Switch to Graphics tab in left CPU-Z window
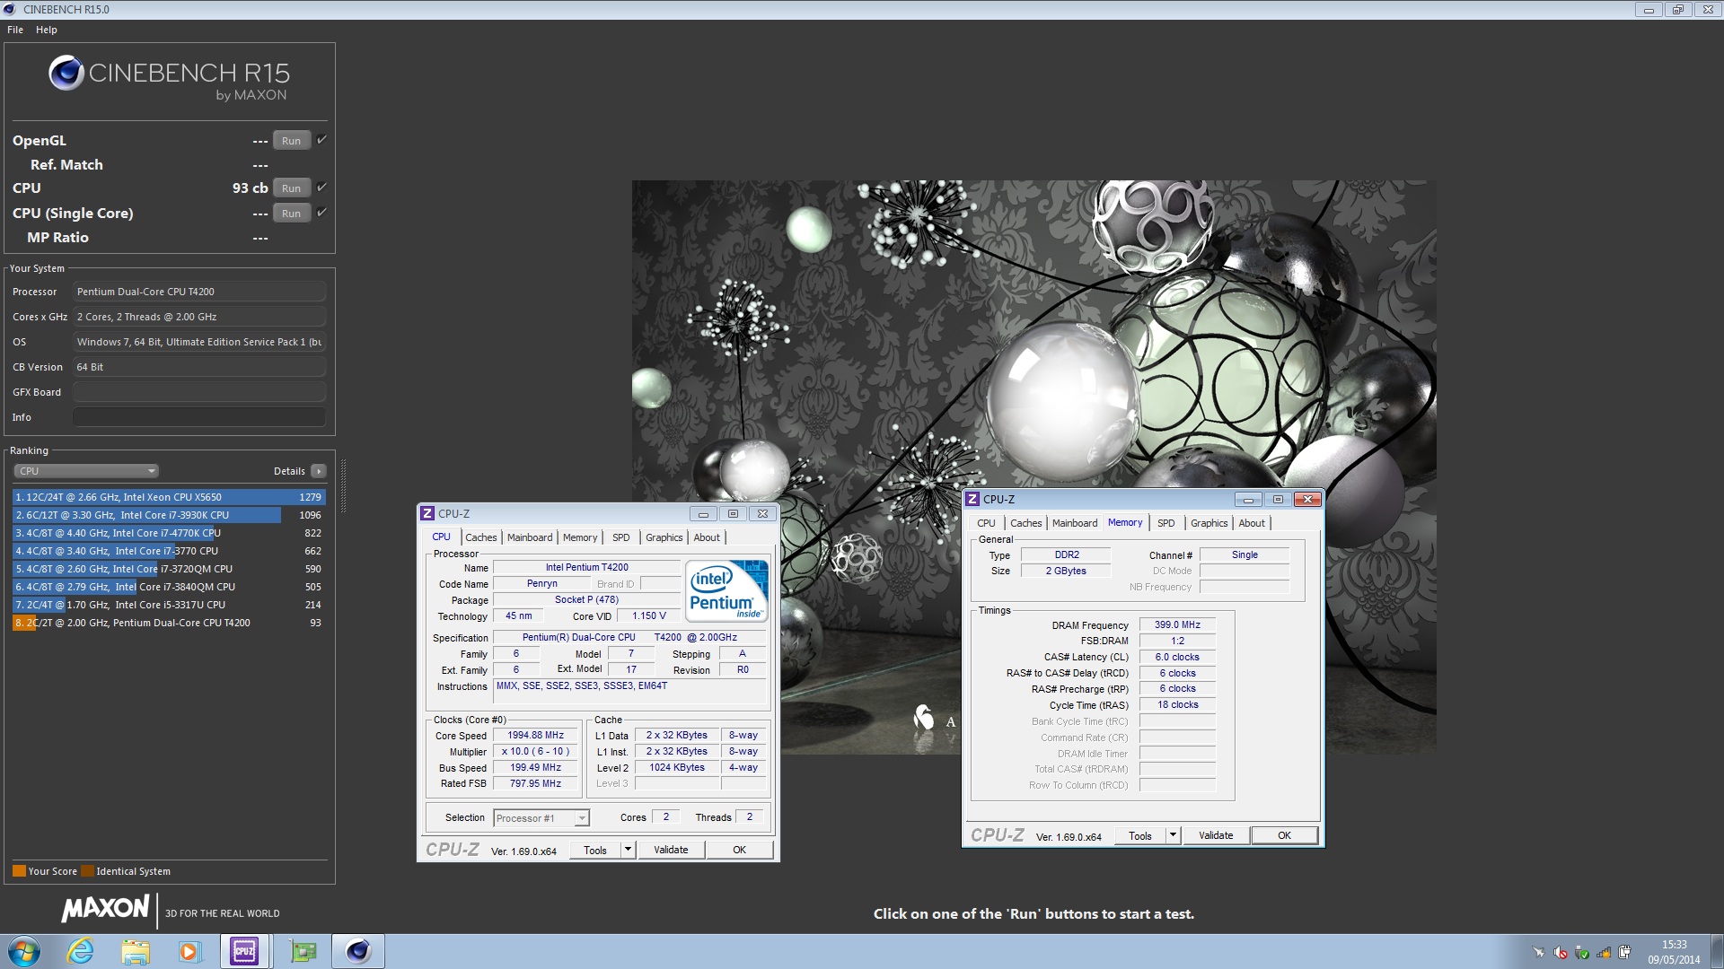The image size is (1724, 969). pyautogui.click(x=664, y=537)
